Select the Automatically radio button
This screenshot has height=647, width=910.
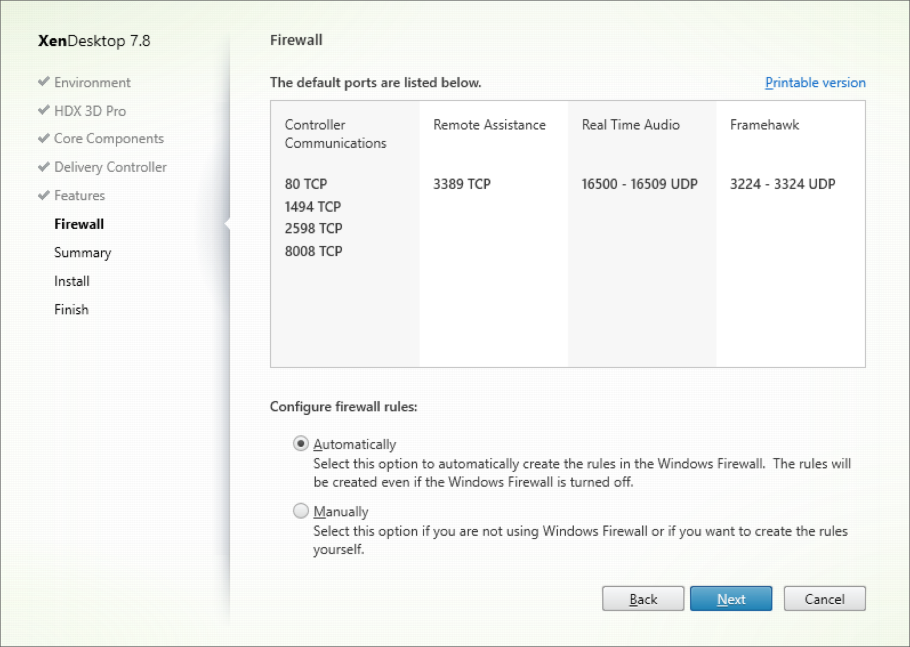coord(301,444)
